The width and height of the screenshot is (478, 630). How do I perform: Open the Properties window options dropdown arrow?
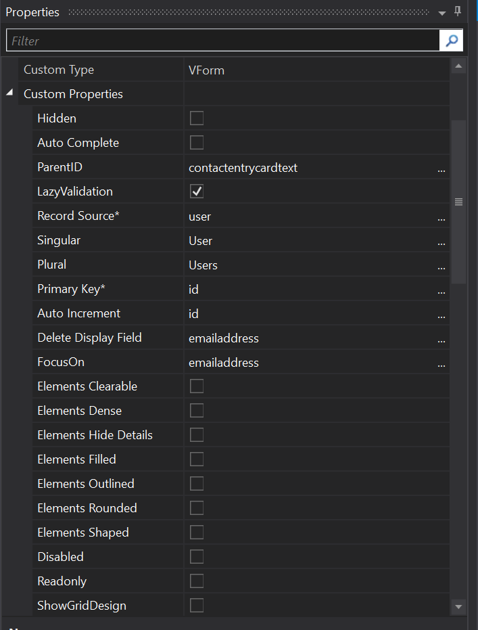pos(442,12)
